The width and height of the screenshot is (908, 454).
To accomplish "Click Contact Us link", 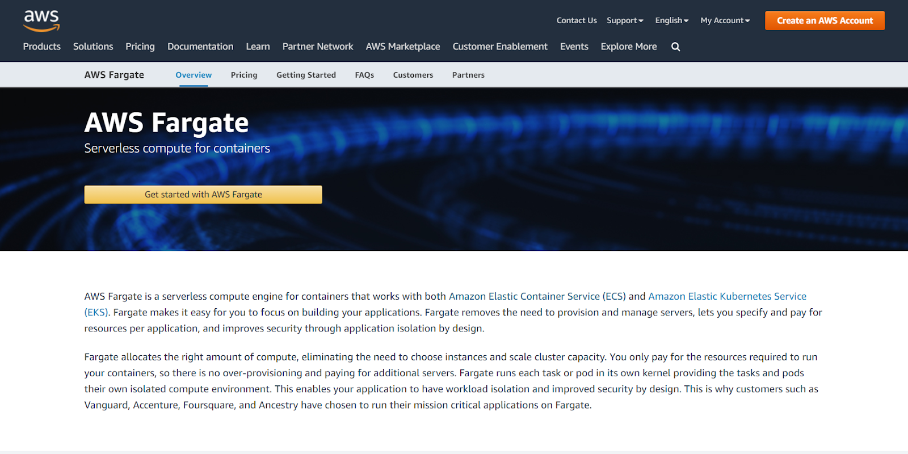I will pyautogui.click(x=577, y=20).
